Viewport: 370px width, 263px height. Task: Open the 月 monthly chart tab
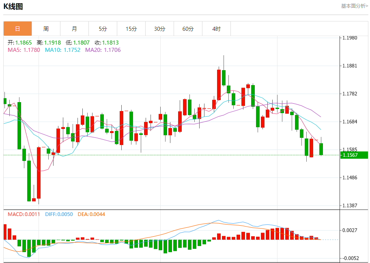74,29
